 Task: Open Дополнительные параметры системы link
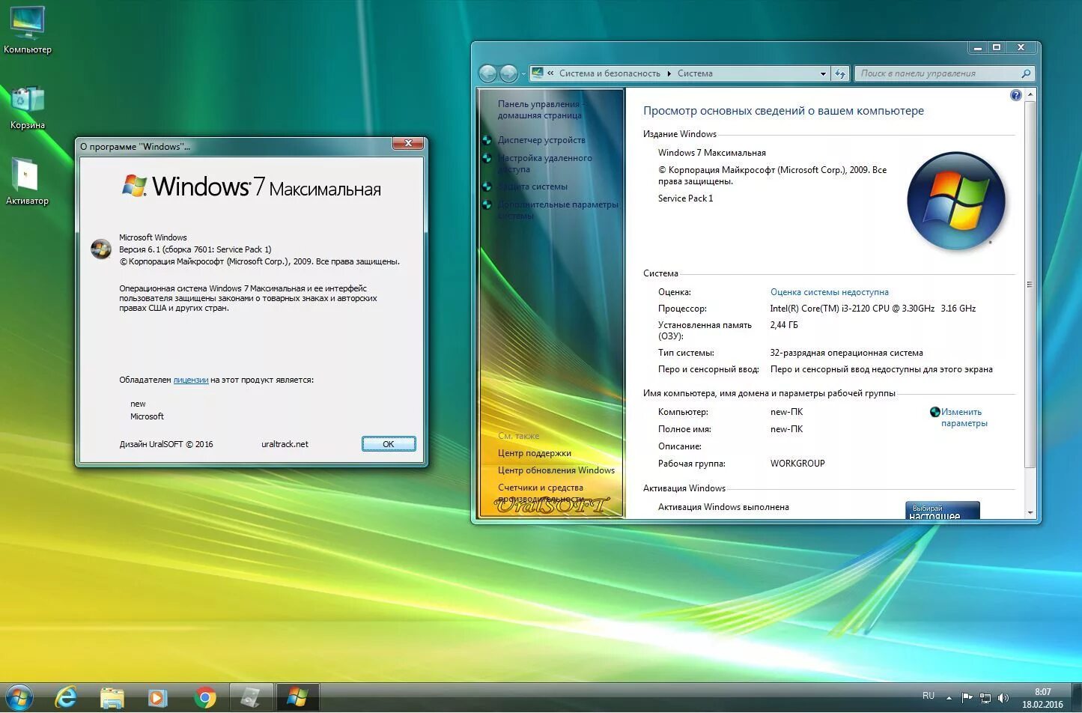coord(558,210)
